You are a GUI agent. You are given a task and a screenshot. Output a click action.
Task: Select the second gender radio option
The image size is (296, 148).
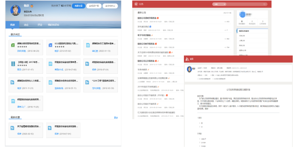coord(200,127)
